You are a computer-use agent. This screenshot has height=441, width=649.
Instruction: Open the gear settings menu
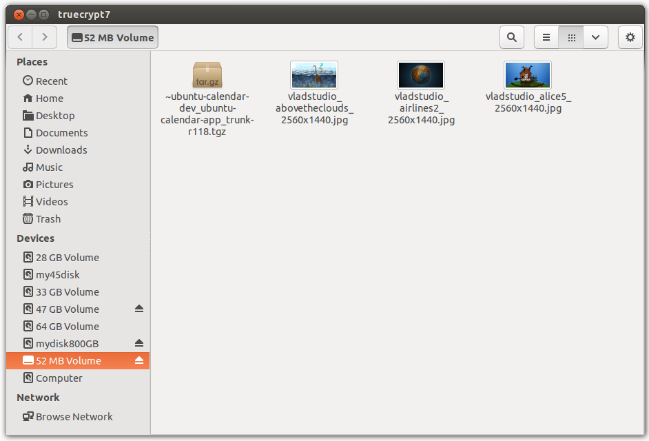pos(630,37)
